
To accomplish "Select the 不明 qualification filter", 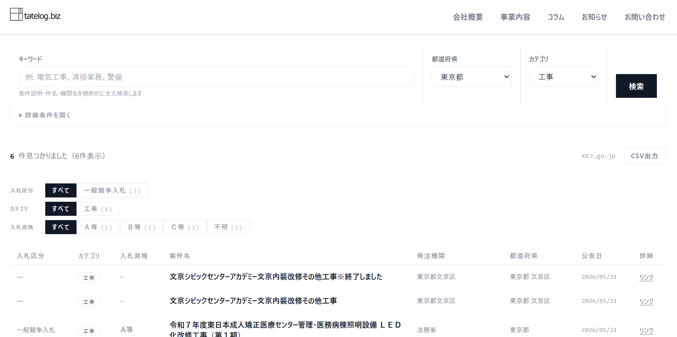I will (x=228, y=227).
